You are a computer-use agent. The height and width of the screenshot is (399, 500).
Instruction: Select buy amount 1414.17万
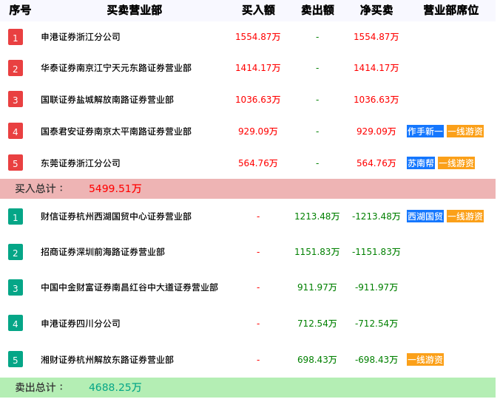click(258, 68)
